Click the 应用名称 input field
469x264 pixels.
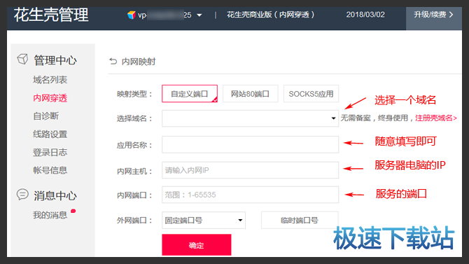click(x=250, y=144)
